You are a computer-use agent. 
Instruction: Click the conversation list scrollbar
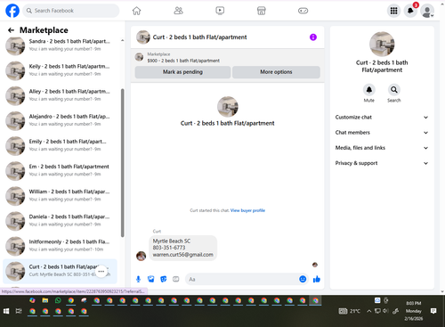(x=123, y=163)
